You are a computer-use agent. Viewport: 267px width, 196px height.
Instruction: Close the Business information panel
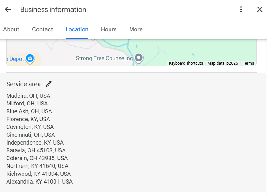coord(259,9)
